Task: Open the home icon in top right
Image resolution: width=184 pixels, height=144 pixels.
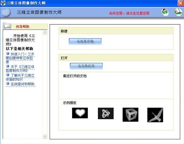Action: (165, 12)
